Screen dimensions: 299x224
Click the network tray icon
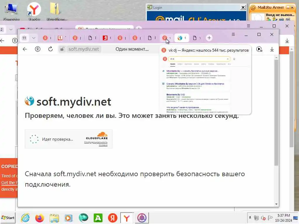click(x=256, y=218)
